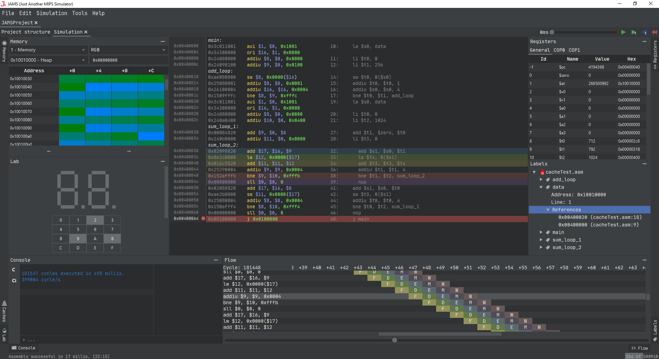Switch to the COP0 registers tab
The image size is (659, 359).
click(x=559, y=50)
